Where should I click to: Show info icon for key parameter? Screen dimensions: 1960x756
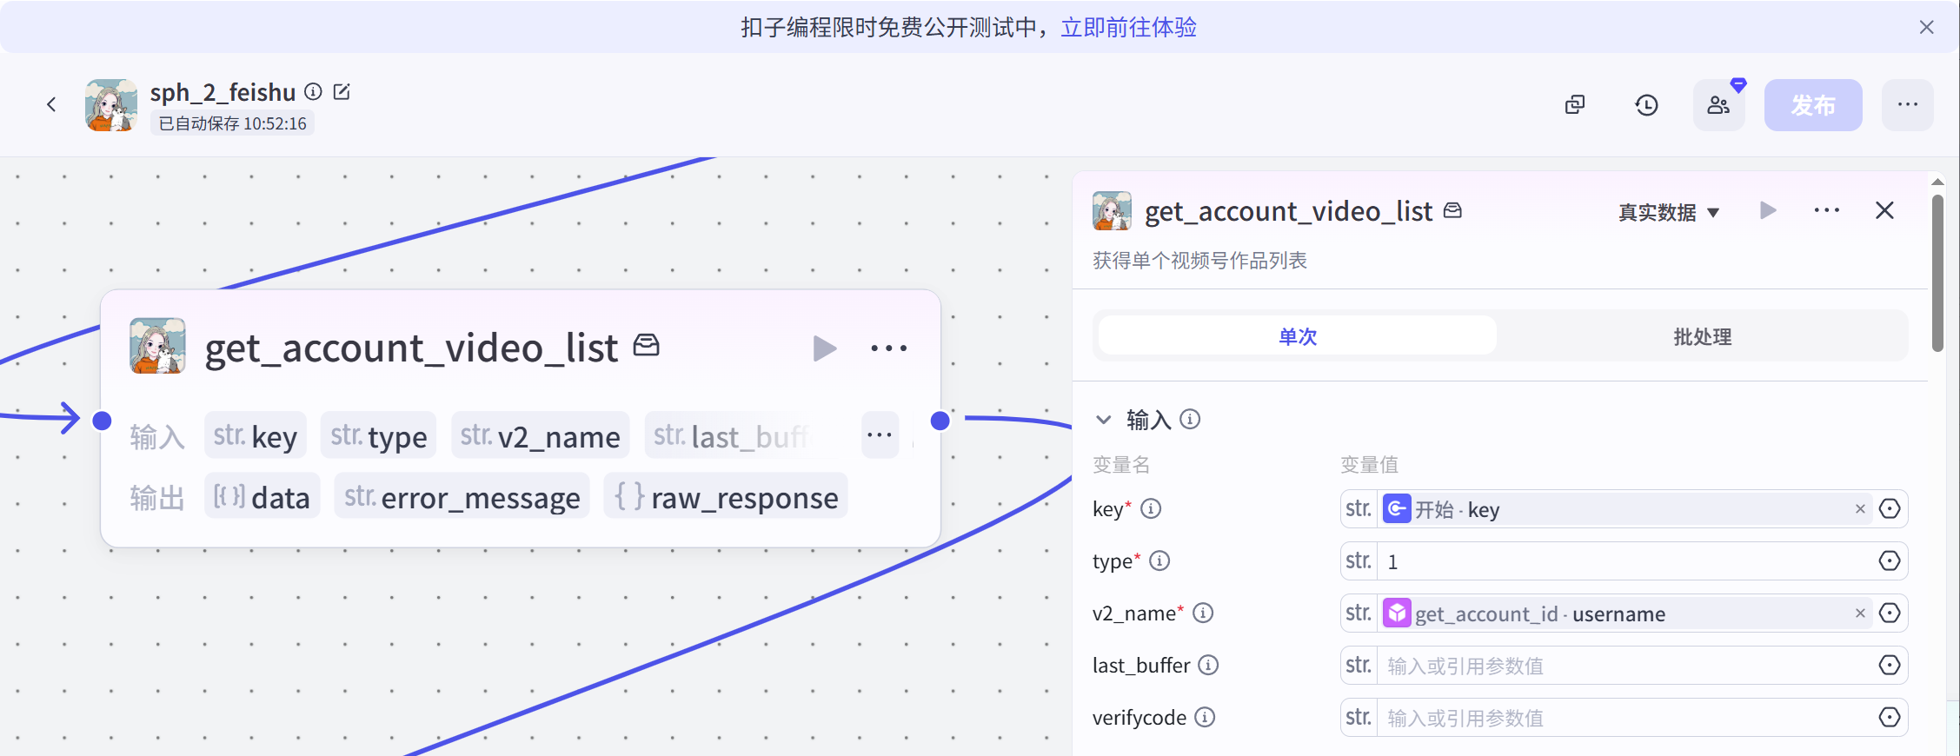(1151, 508)
